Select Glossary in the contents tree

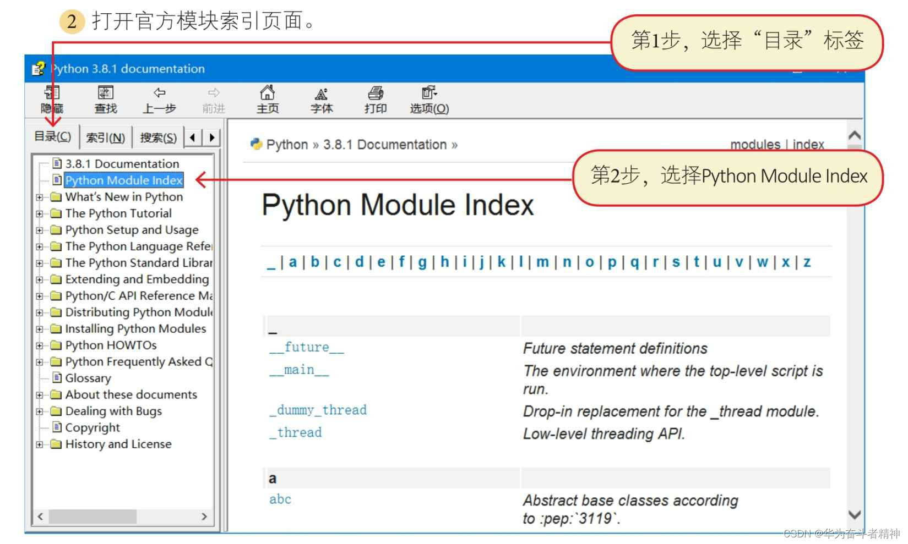pos(88,378)
